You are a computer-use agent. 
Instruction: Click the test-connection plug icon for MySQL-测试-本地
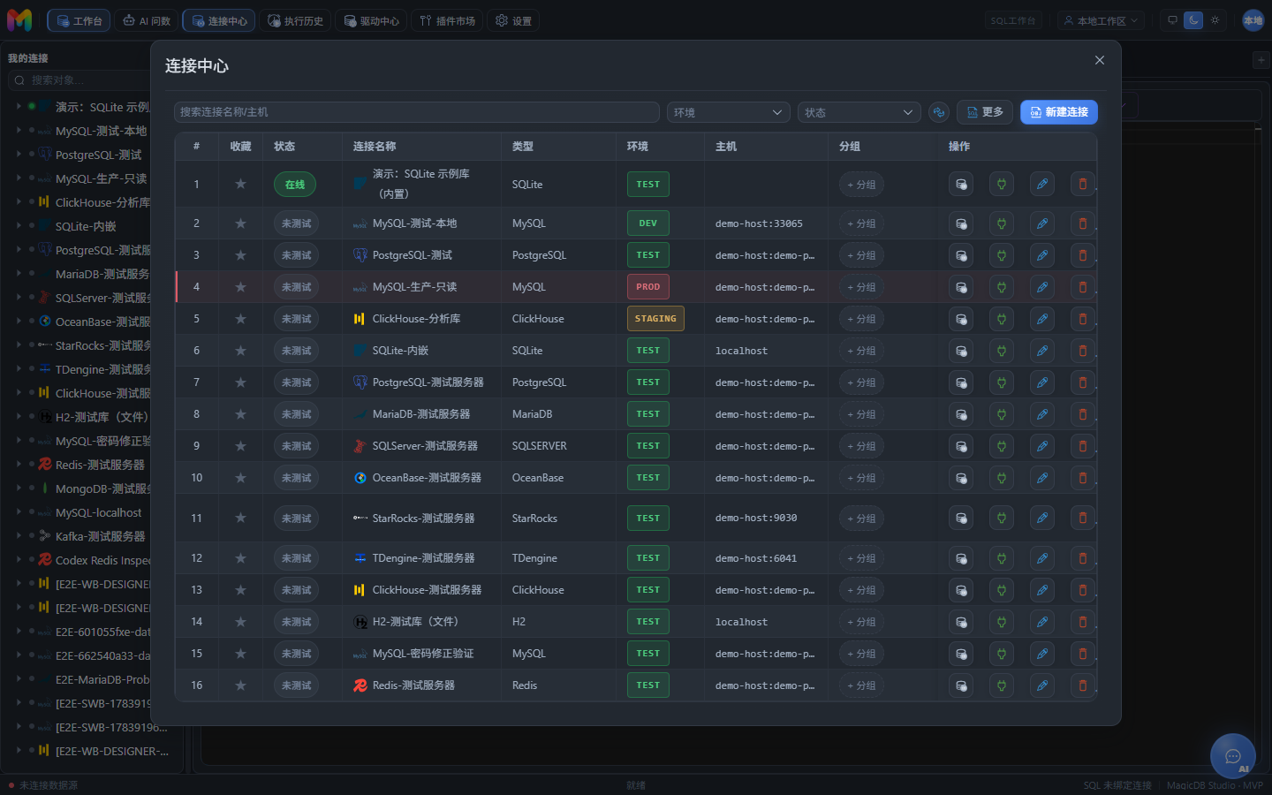(1002, 223)
